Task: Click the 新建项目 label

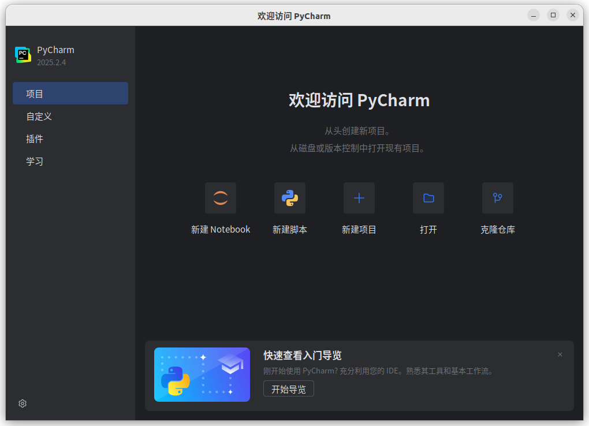Action: pyautogui.click(x=359, y=230)
